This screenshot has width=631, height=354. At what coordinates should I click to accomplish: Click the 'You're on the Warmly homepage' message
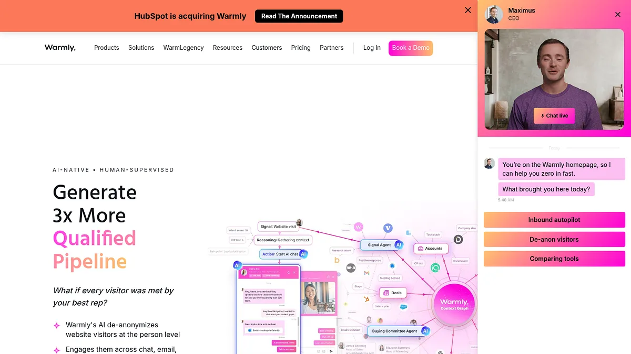(x=562, y=169)
